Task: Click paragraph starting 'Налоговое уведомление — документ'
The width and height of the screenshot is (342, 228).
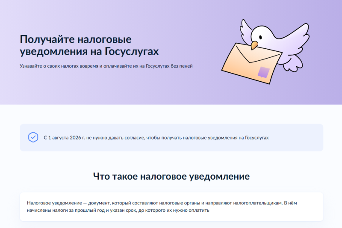Action: (162, 207)
